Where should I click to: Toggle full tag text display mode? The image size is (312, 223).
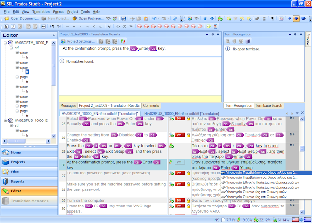[303, 18]
